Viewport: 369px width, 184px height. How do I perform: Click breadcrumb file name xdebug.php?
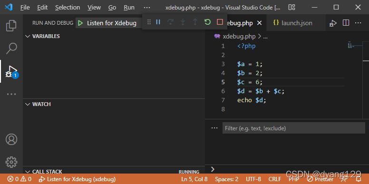239,37
